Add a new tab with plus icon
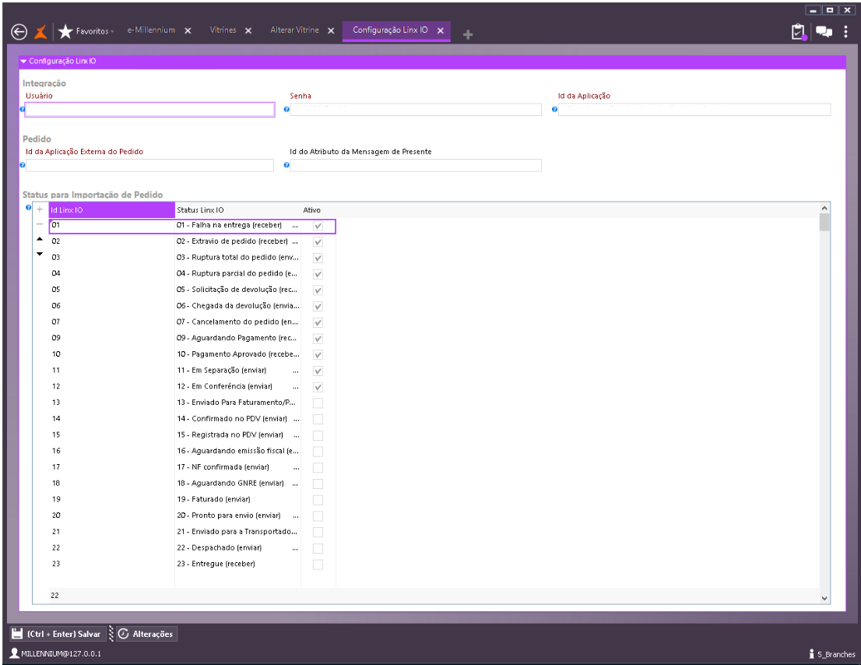Screen dimensions: 861x665 468,34
